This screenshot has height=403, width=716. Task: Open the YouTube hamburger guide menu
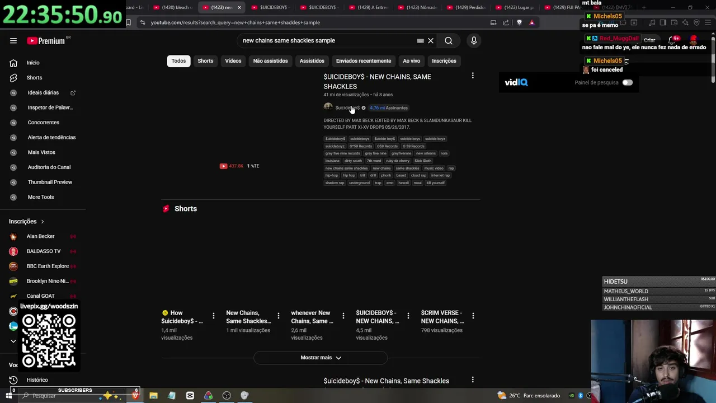coord(13,40)
